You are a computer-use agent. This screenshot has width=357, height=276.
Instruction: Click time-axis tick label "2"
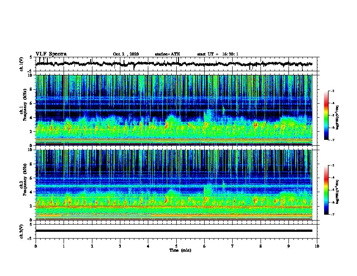coord(92,246)
